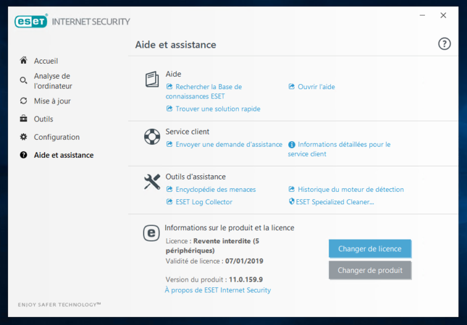Click the external-link icon before ESET Log Collector
467x325 pixels.
point(169,202)
